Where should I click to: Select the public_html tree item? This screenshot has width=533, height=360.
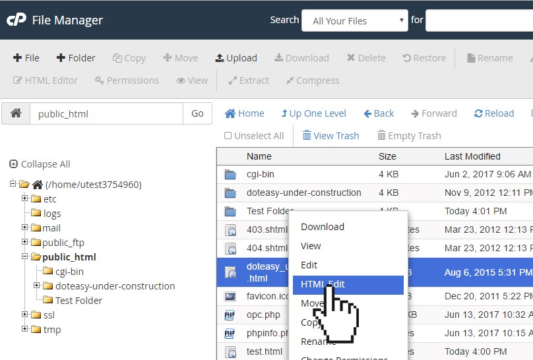coord(63,256)
